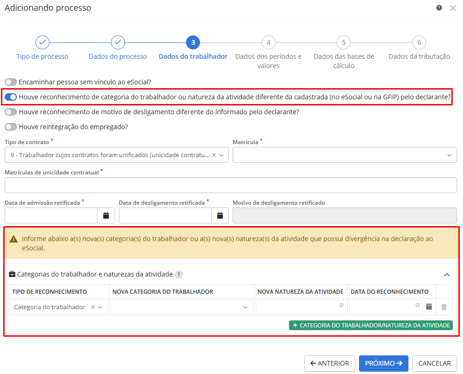Click the Matrículas de unicidade contratual field
The image size is (463, 374).
[230, 185]
